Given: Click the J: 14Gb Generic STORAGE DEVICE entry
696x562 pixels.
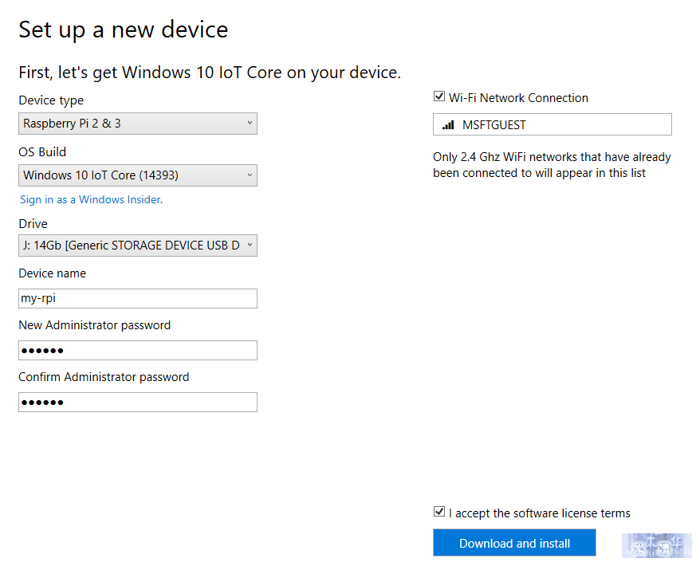Looking at the screenshot, I should click(132, 246).
